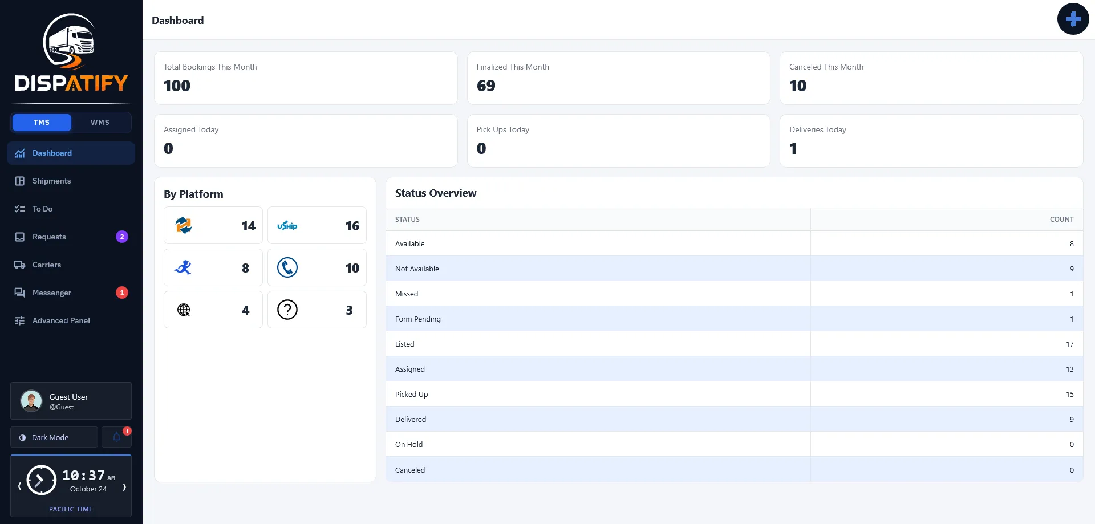Viewport: 1095px width, 524px height.
Task: Select the Delivered status row
Action: click(735, 419)
